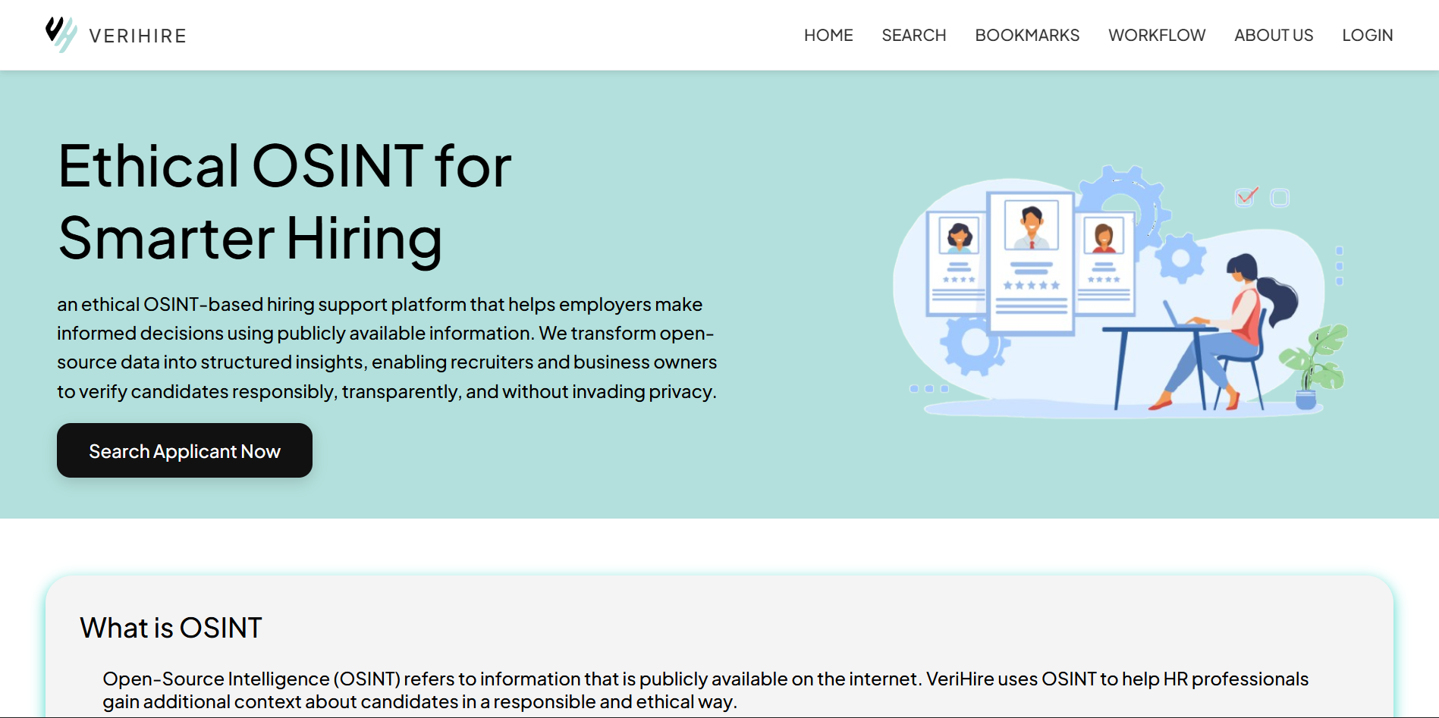Click the 'Ethical OSINT for Smarter Hiring' headline

tap(284, 202)
